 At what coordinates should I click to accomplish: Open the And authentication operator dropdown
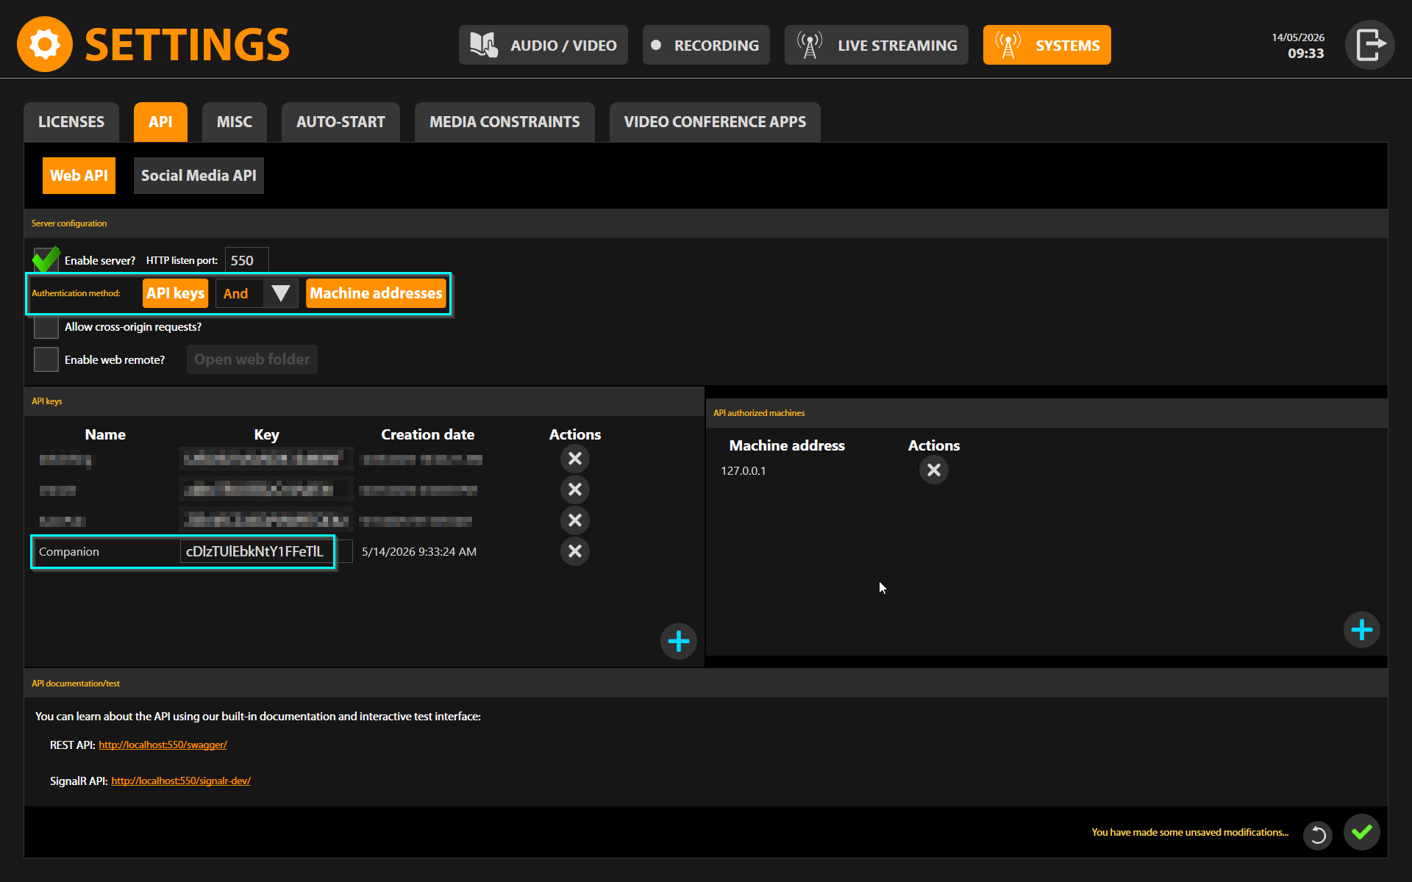pos(257,293)
